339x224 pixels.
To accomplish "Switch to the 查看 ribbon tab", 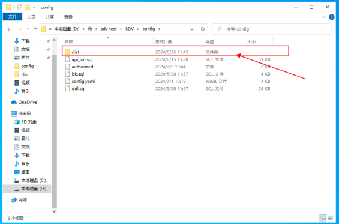I will click(x=68, y=17).
